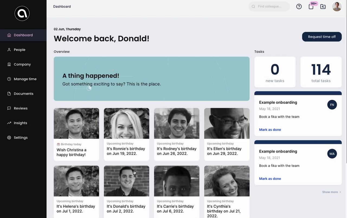
Task: Click the company logo in sidebar
Action: coord(22,13)
